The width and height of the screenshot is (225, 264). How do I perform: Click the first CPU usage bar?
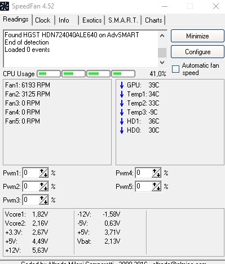(48, 74)
